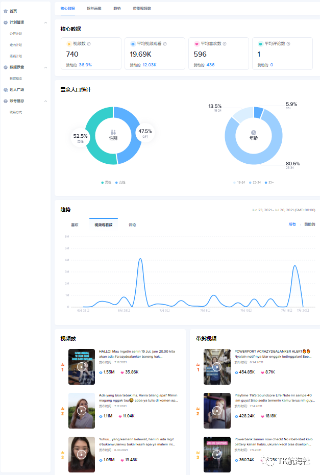The height and width of the screenshot is (475, 320).
Task: Click the sponsored 36.9% value
Action: [x=85, y=65]
